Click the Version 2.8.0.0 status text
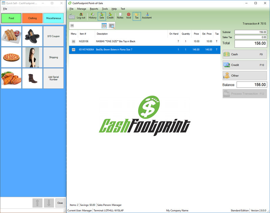 (x=259, y=210)
